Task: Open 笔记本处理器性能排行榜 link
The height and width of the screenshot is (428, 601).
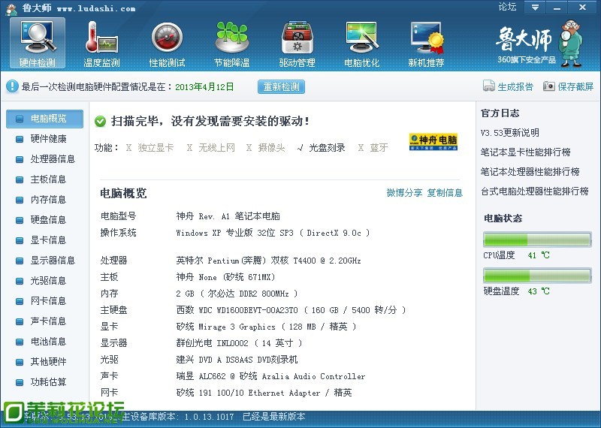Action: click(530, 172)
